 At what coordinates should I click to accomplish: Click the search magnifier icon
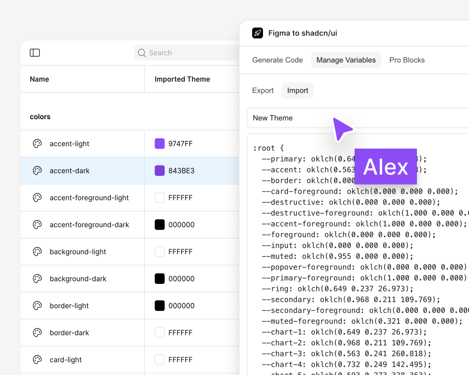point(142,53)
